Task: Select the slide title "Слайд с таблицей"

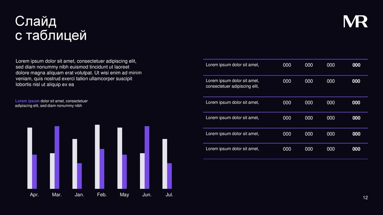Action: (x=51, y=28)
